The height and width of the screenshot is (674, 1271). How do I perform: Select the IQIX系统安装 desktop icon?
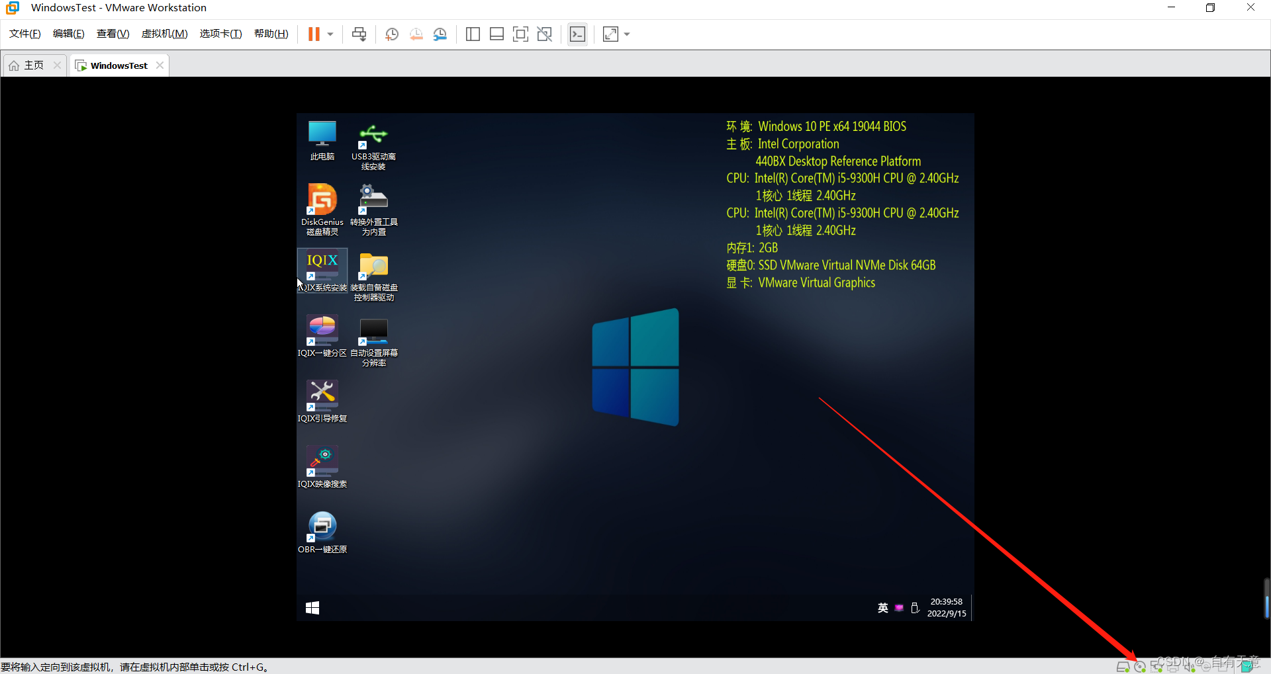click(322, 271)
